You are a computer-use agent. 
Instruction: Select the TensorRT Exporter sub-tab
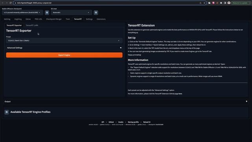(14, 25)
